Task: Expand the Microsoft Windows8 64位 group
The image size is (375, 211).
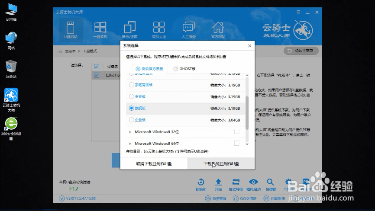Action: click(130, 144)
